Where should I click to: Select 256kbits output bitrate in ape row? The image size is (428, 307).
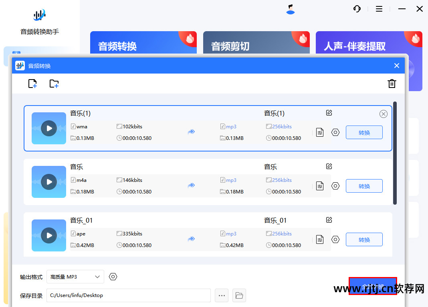click(279, 234)
